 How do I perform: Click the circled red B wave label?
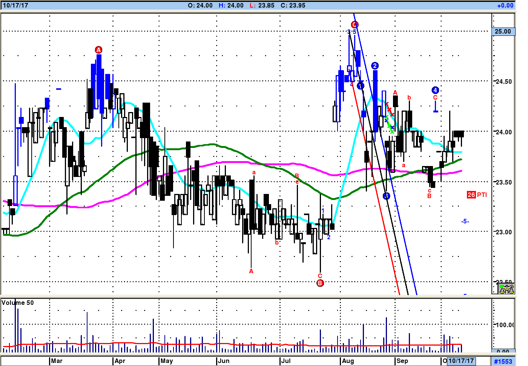click(320, 283)
